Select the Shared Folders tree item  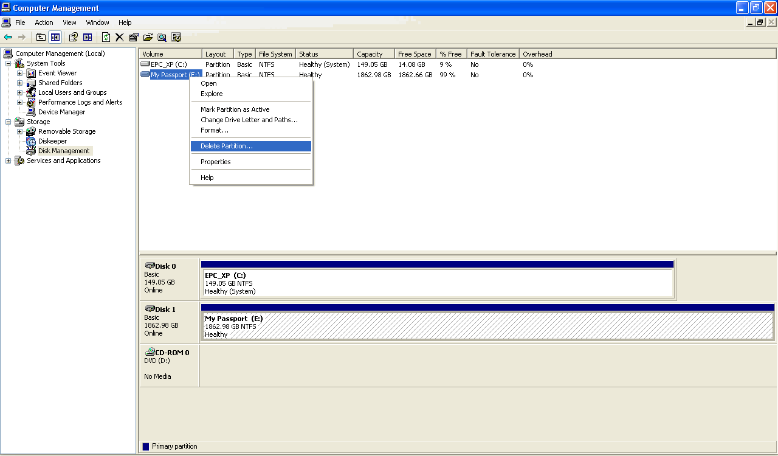tap(60, 83)
